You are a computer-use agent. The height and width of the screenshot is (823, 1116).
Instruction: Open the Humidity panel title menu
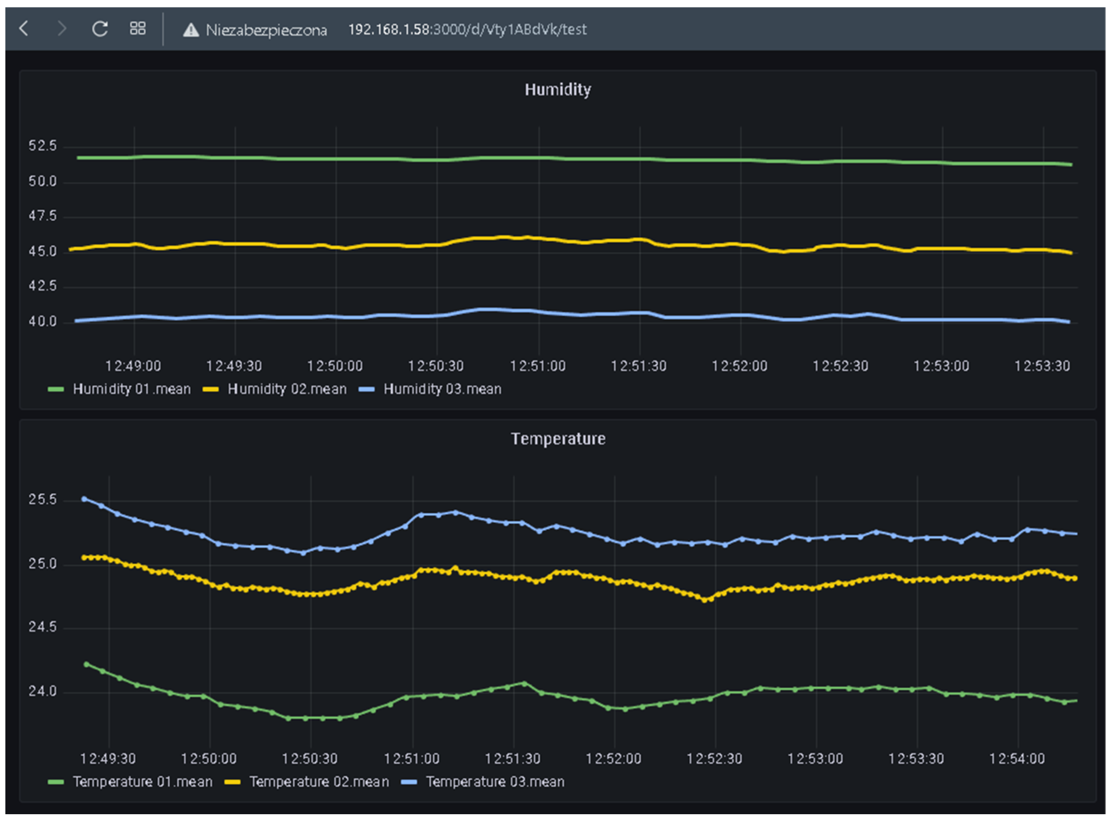tap(557, 90)
